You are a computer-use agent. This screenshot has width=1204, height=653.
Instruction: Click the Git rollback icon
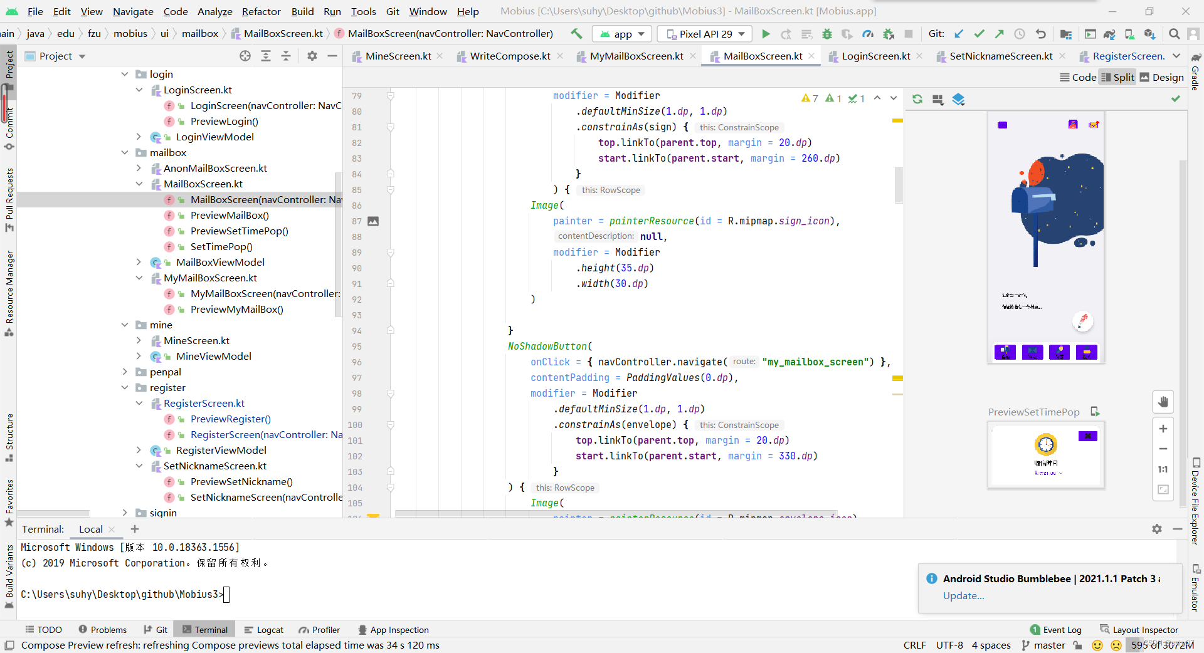(1041, 34)
